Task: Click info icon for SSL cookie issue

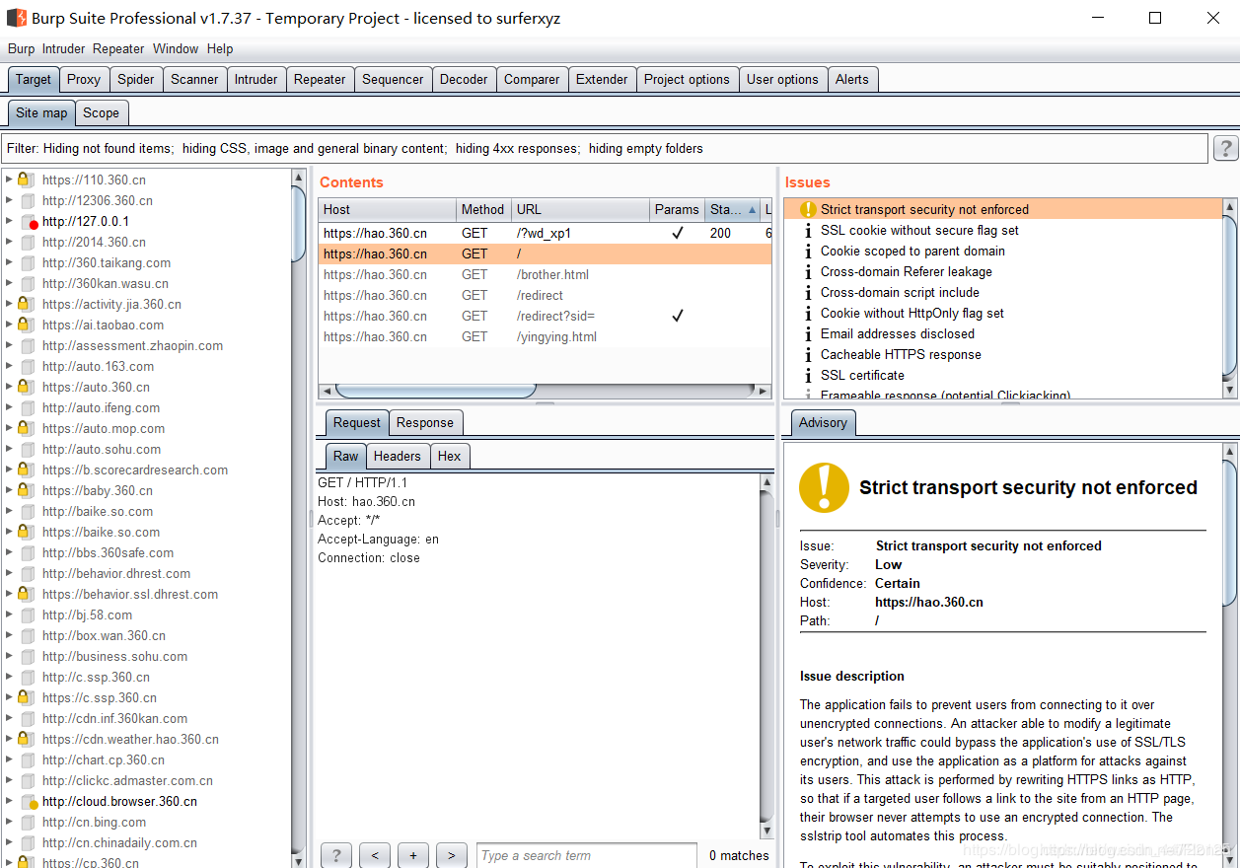Action: (808, 230)
